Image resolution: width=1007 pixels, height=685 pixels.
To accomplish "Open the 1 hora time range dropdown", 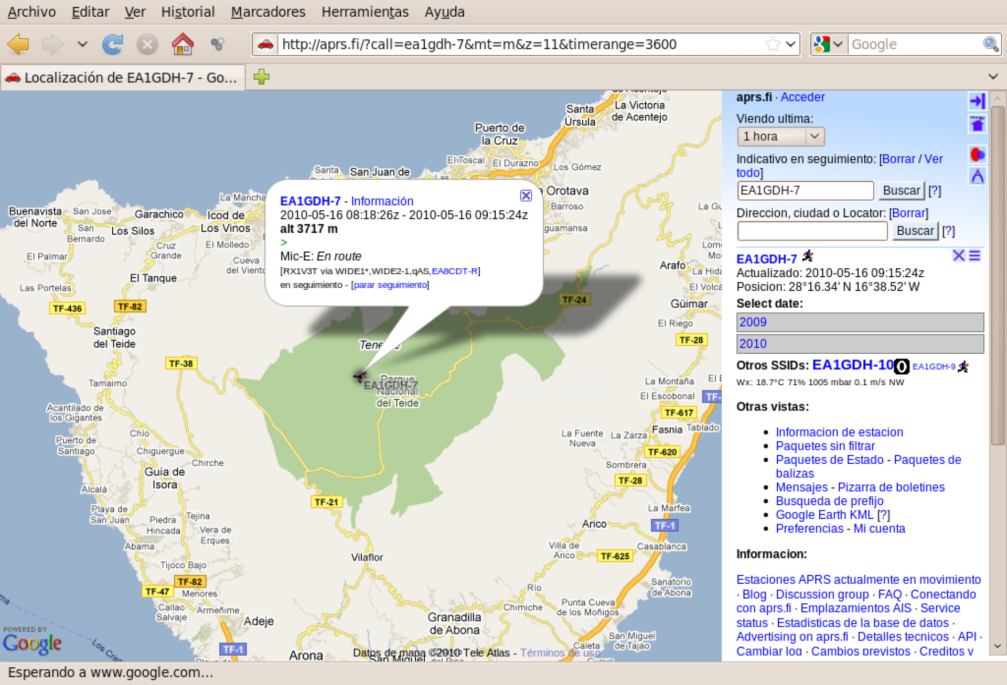I will click(x=780, y=136).
